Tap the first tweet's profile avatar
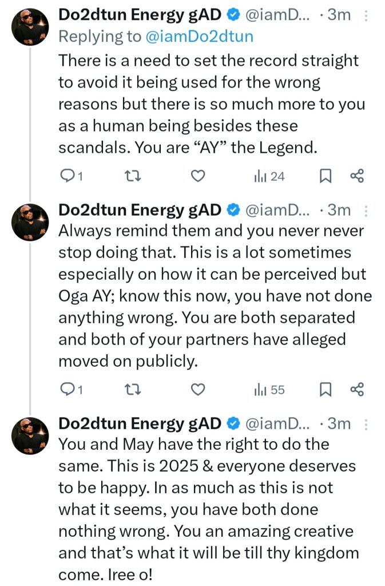 click(x=30, y=26)
